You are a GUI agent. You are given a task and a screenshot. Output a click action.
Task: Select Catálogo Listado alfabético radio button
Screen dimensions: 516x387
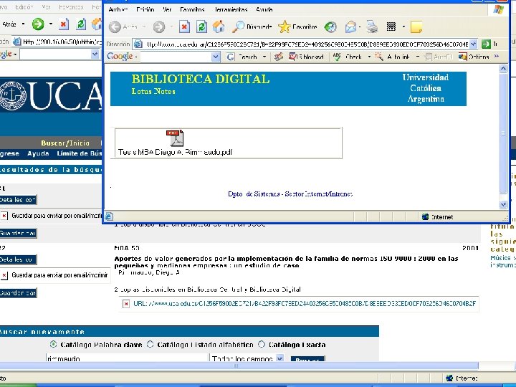tap(150, 344)
